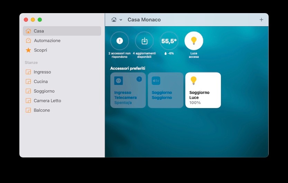The image size is (288, 183).
Task: Click the Soggiorno Apple TV tile label
Action: [x=162, y=95]
